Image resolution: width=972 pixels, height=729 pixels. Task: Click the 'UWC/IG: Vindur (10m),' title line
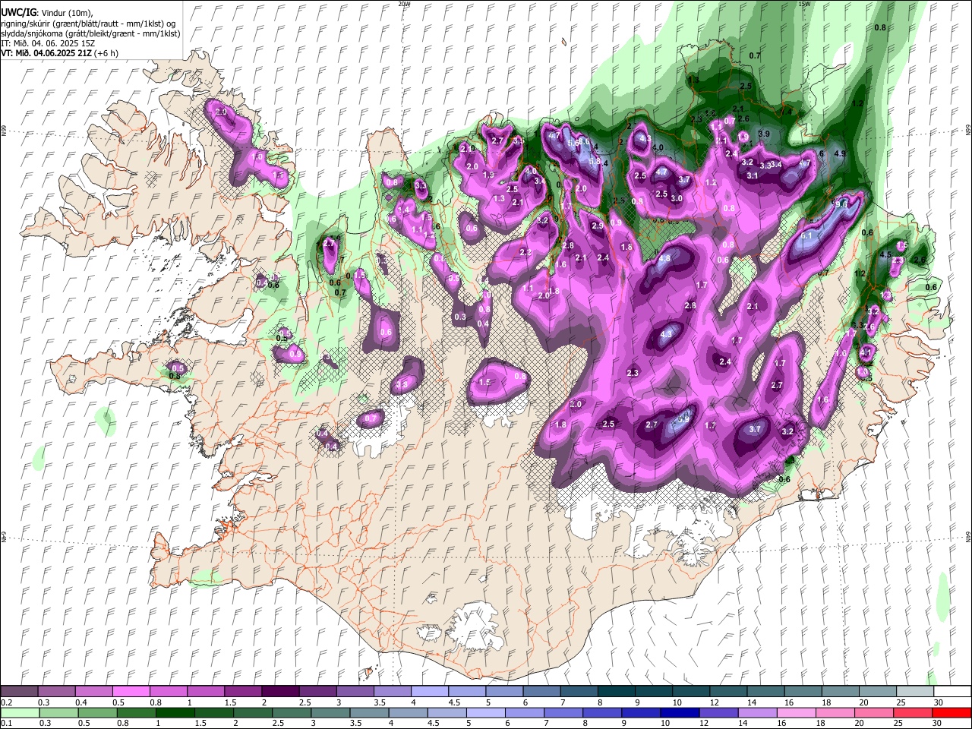(x=47, y=13)
